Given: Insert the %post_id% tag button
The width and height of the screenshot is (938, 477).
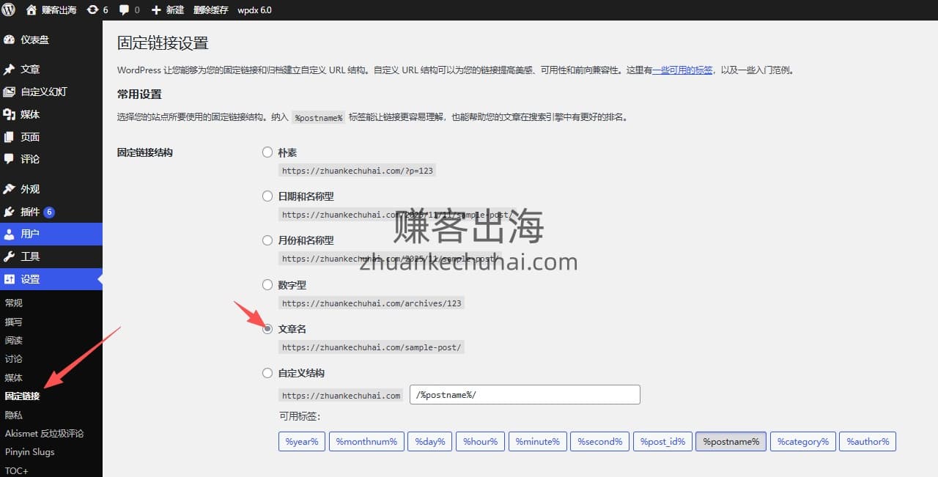Looking at the screenshot, I should click(x=662, y=441).
